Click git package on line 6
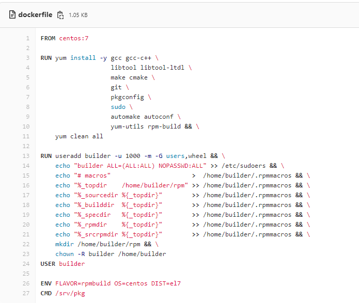Image resolution: width=359 pixels, height=303 pixels. click(116, 87)
